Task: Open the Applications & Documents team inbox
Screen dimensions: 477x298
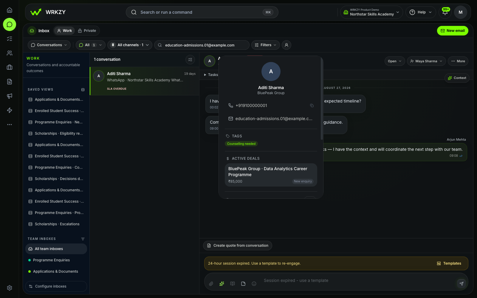Action: [x=56, y=271]
